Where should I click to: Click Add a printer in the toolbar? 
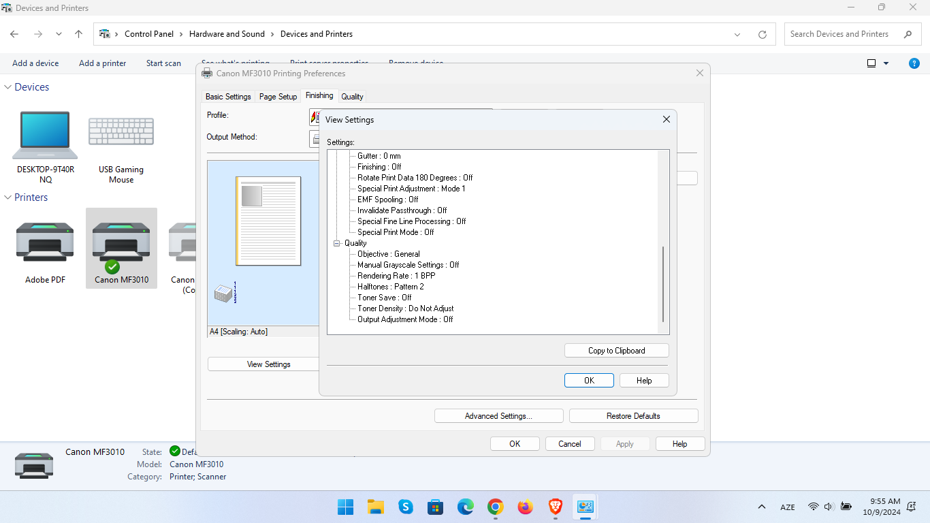pos(103,63)
